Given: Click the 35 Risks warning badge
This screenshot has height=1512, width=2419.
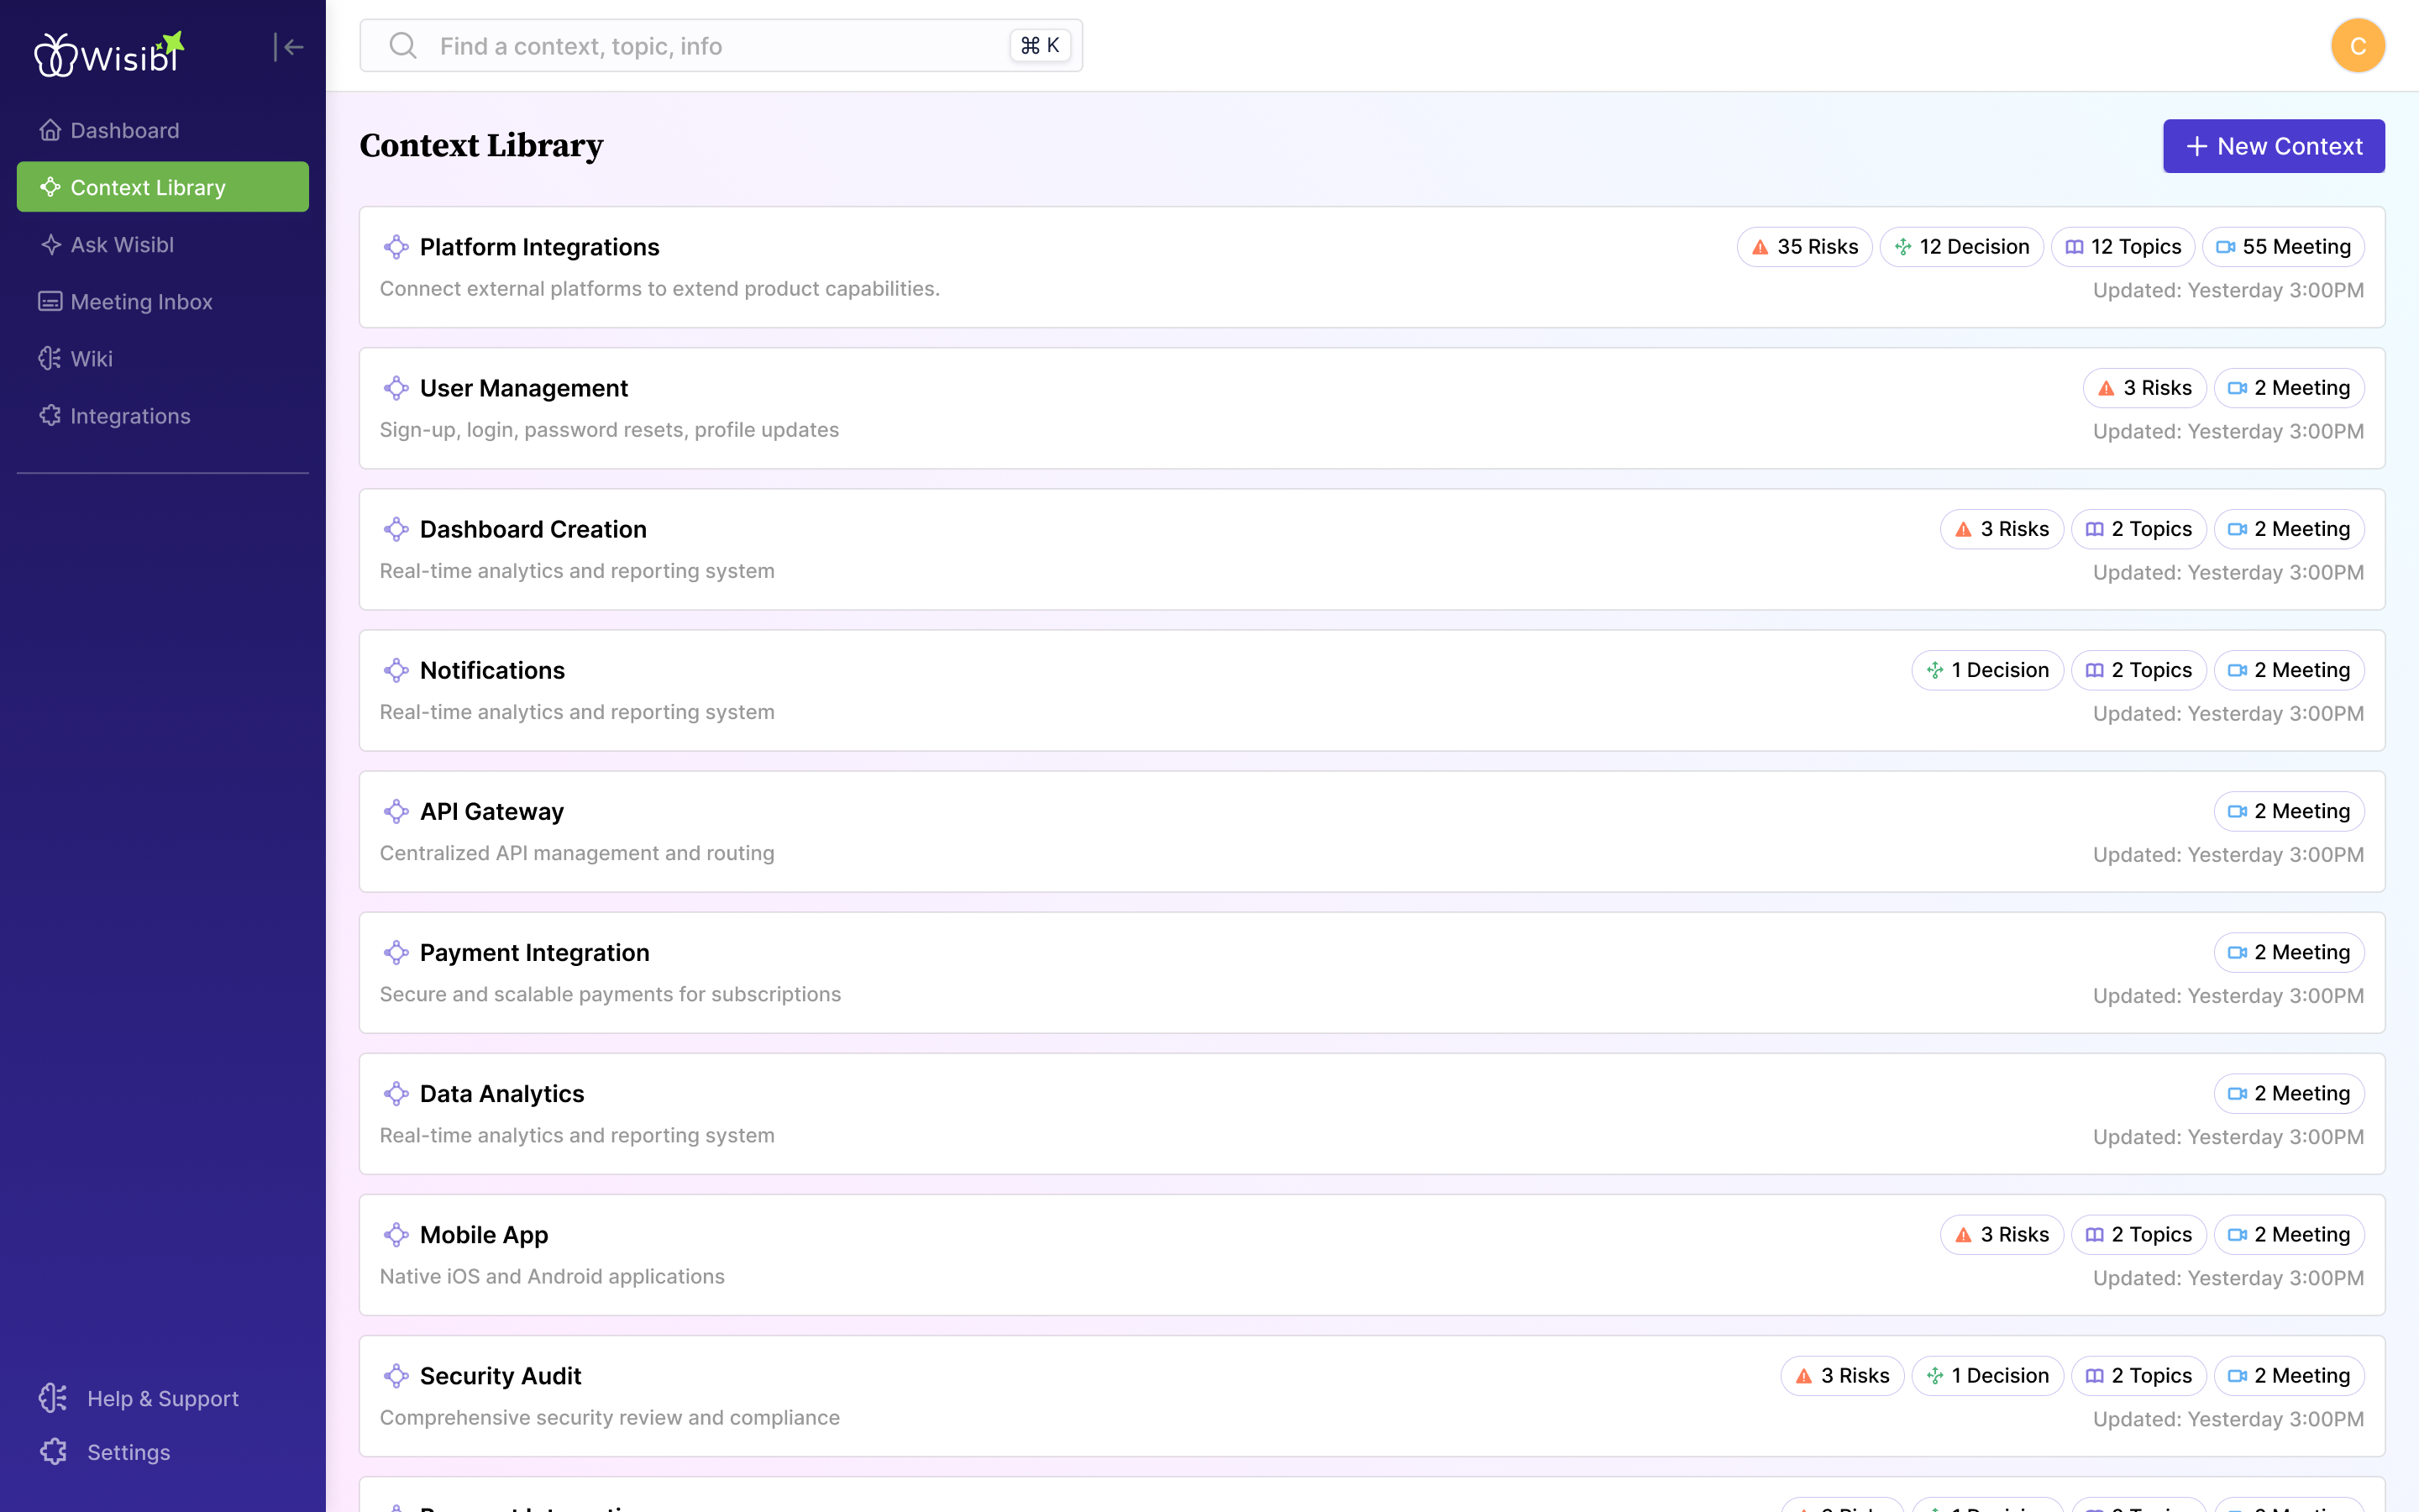Looking at the screenshot, I should click(1804, 247).
